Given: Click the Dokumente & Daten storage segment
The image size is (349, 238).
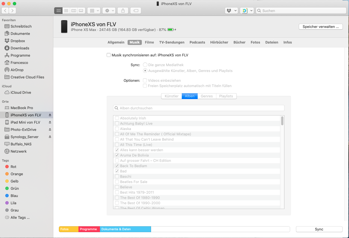Looking at the screenshot, I should click(125, 229).
